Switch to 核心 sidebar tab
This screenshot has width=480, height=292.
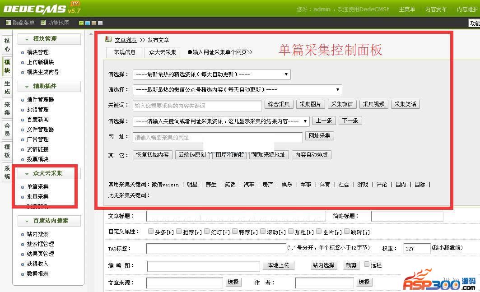point(7,45)
